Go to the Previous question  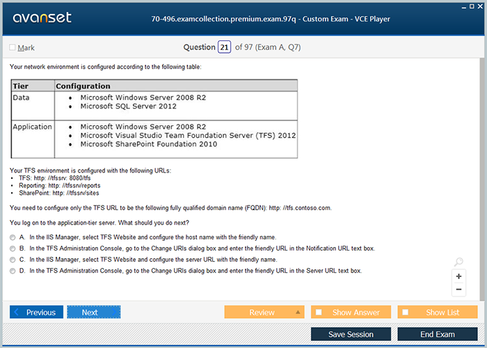(36, 313)
